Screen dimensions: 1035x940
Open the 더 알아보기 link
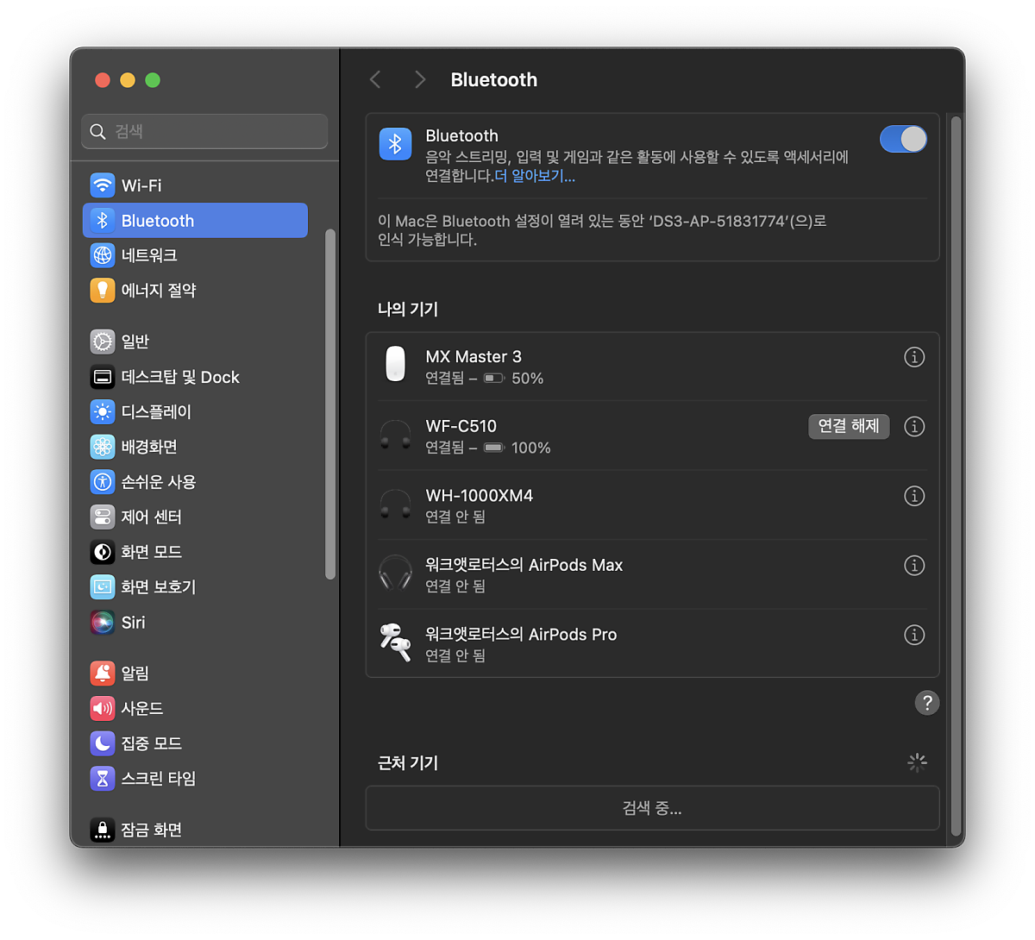535,176
